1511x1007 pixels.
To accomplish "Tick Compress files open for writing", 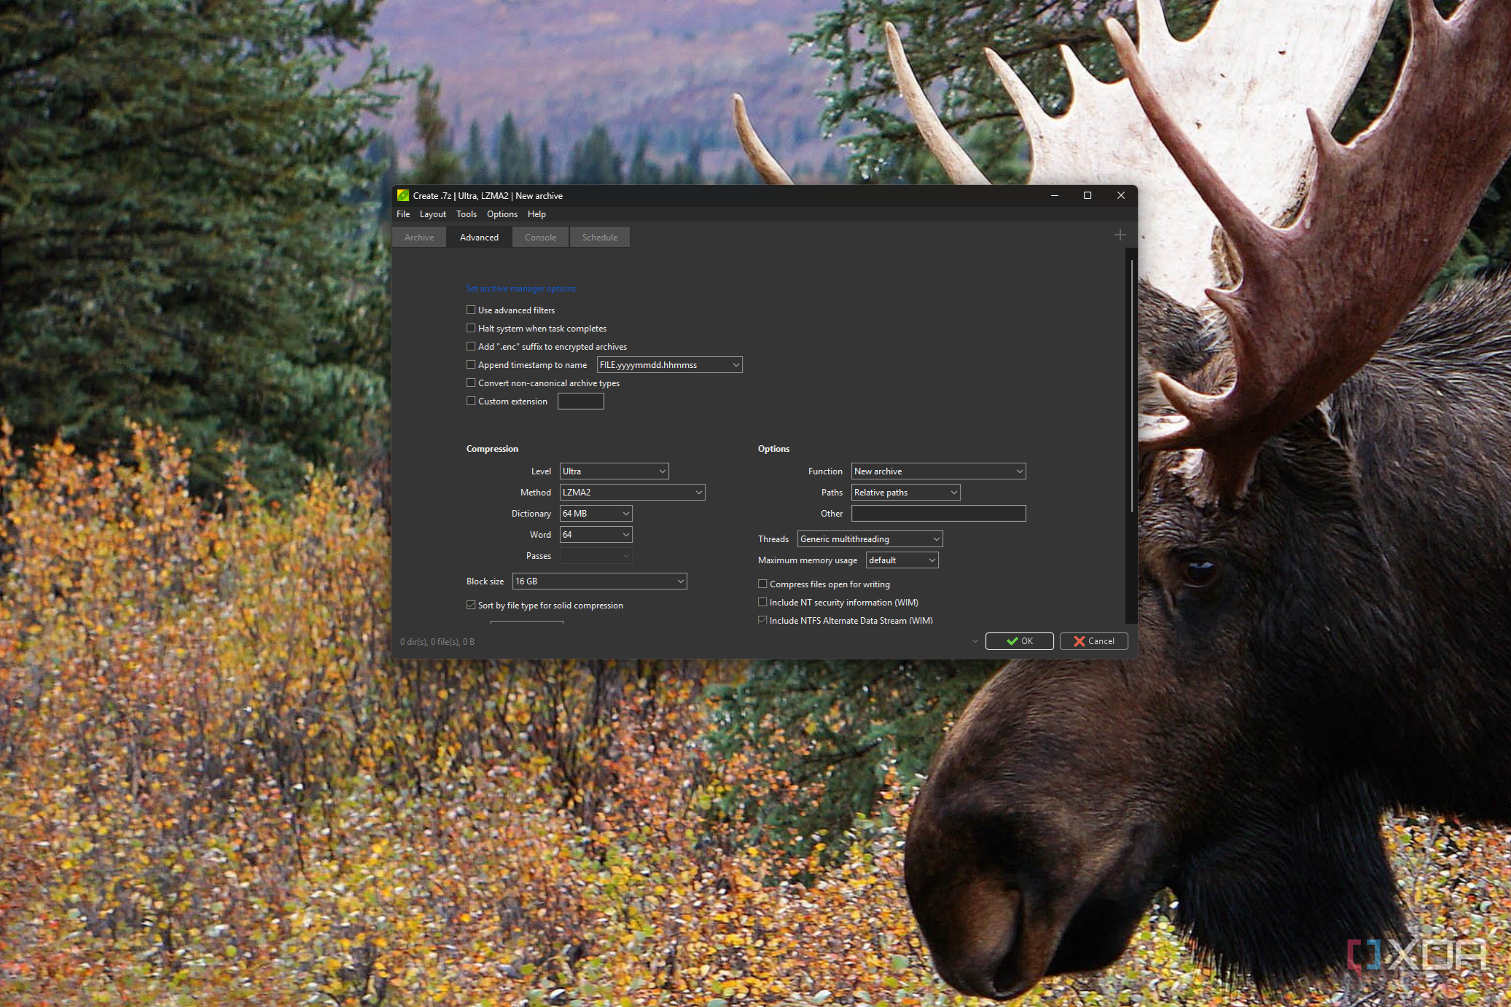I will click(x=762, y=584).
